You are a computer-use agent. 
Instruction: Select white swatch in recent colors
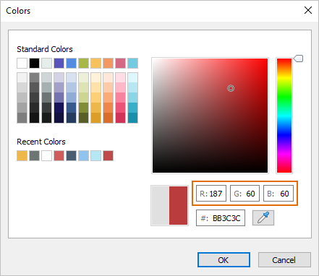(46, 155)
